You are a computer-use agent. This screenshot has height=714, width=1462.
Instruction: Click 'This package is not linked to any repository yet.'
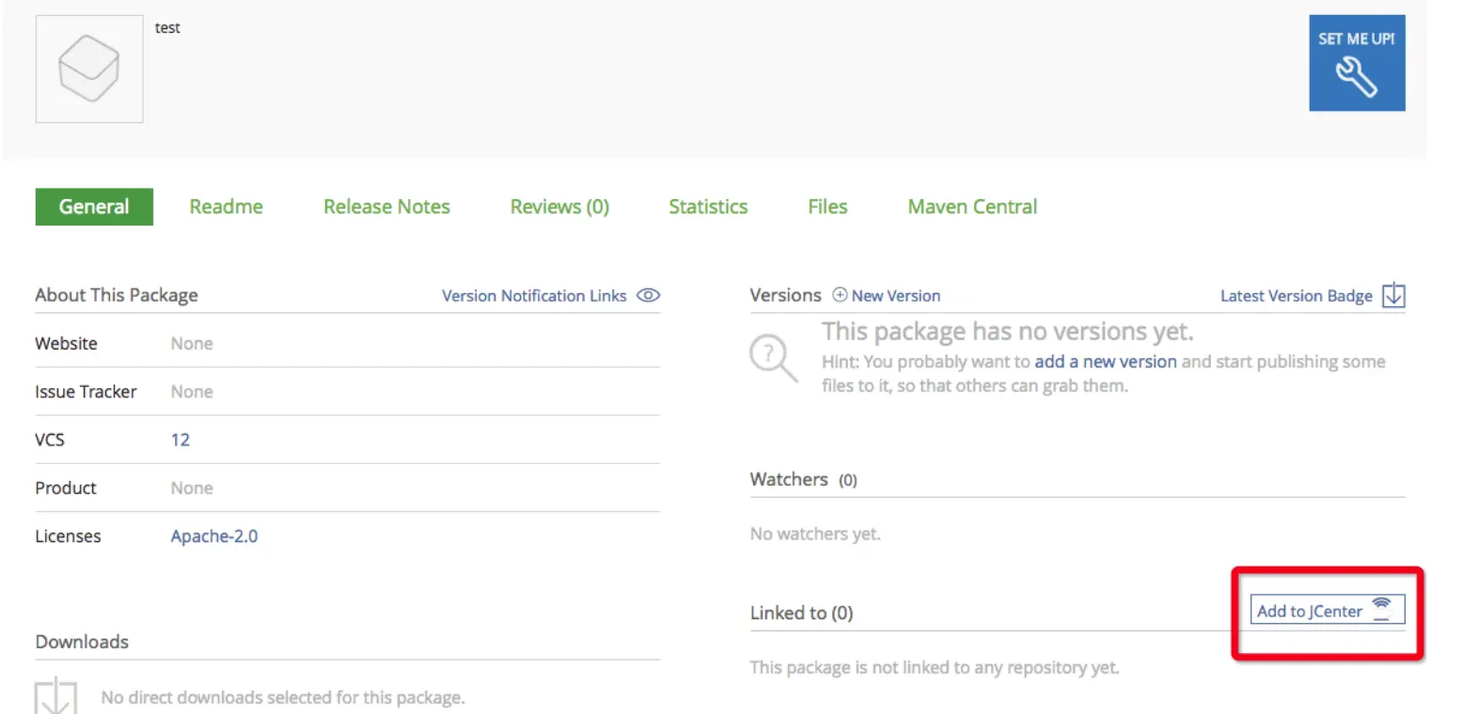pyautogui.click(x=935, y=668)
